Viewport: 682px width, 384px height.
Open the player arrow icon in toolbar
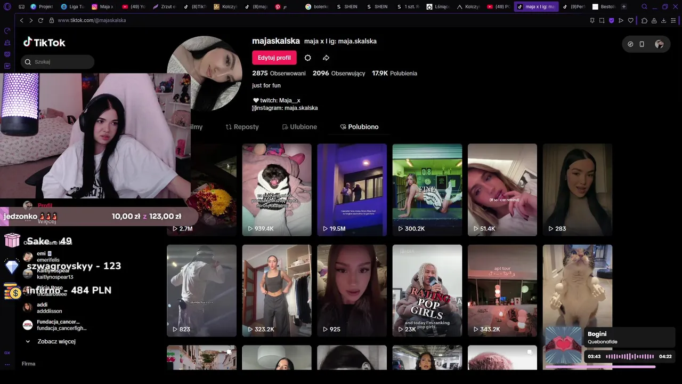621,20
